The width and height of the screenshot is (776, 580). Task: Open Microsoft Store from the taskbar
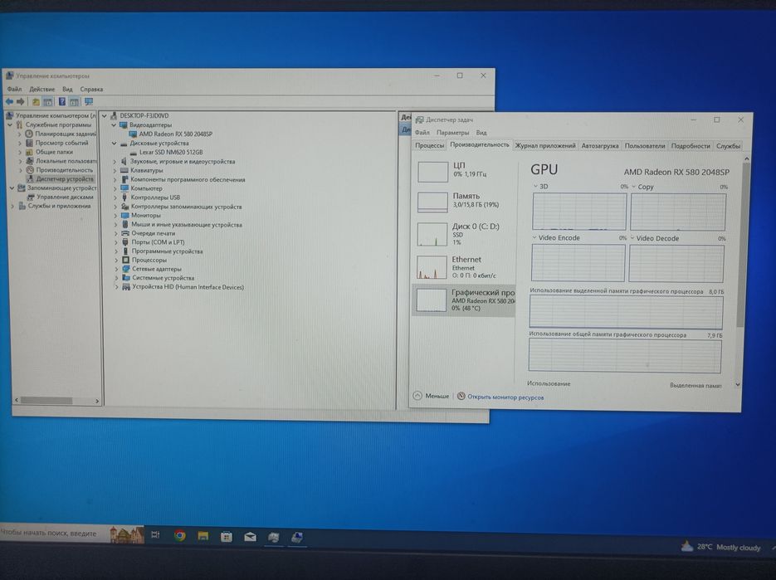click(227, 537)
